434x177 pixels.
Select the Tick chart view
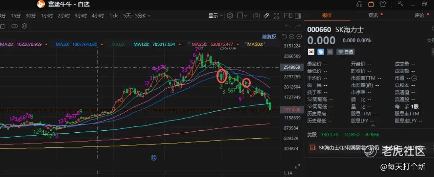pos(113,16)
